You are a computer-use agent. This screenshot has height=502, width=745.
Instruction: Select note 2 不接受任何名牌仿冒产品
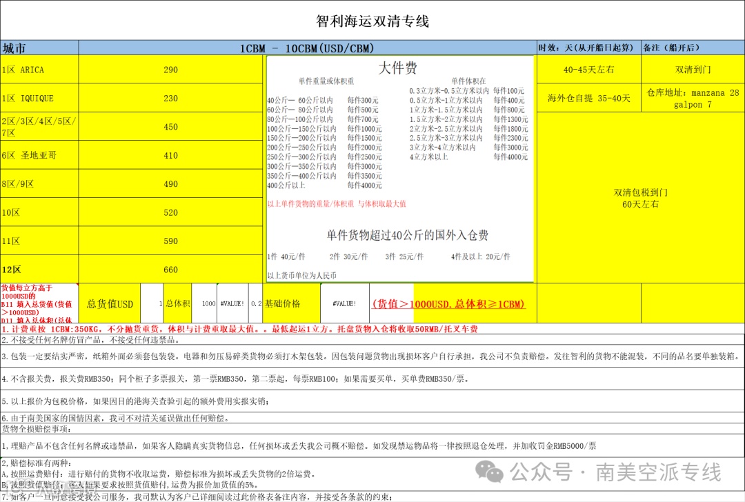pos(372,340)
